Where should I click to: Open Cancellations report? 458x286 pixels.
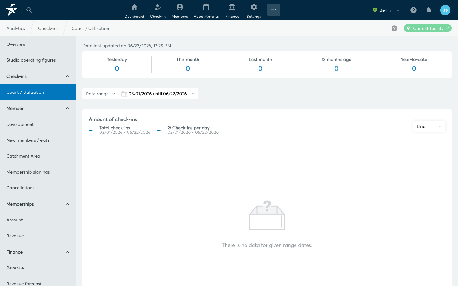coord(38,188)
